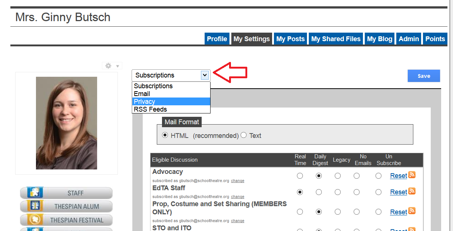Reset the EdTA Staff subscription
This screenshot has width=453, height=231.
click(399, 192)
